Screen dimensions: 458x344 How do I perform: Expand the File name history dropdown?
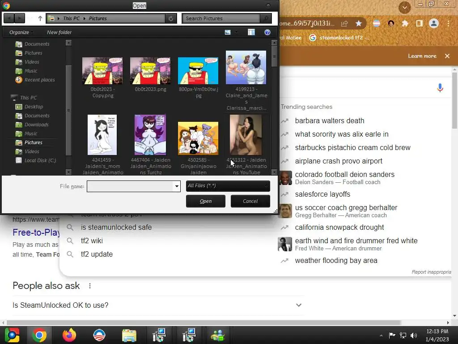click(x=177, y=186)
